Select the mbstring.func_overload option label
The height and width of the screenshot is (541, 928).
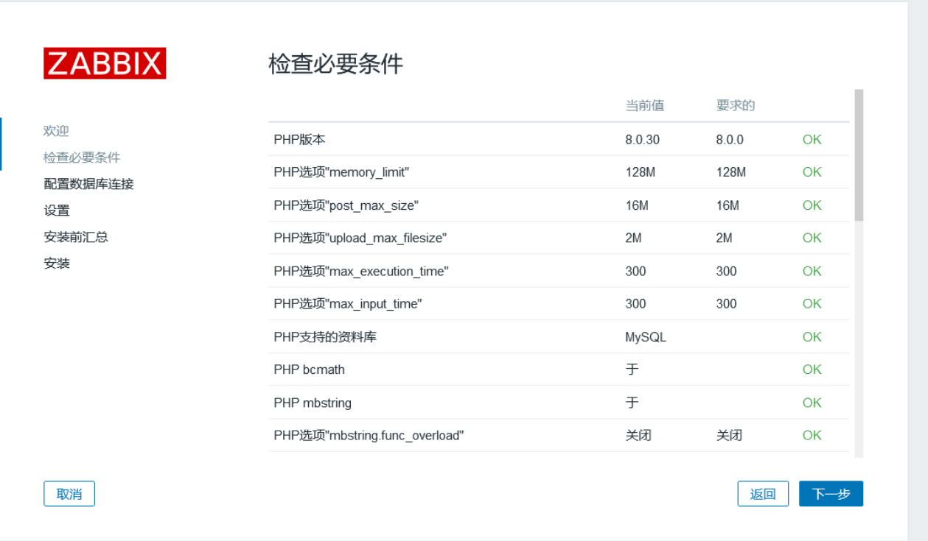point(369,436)
